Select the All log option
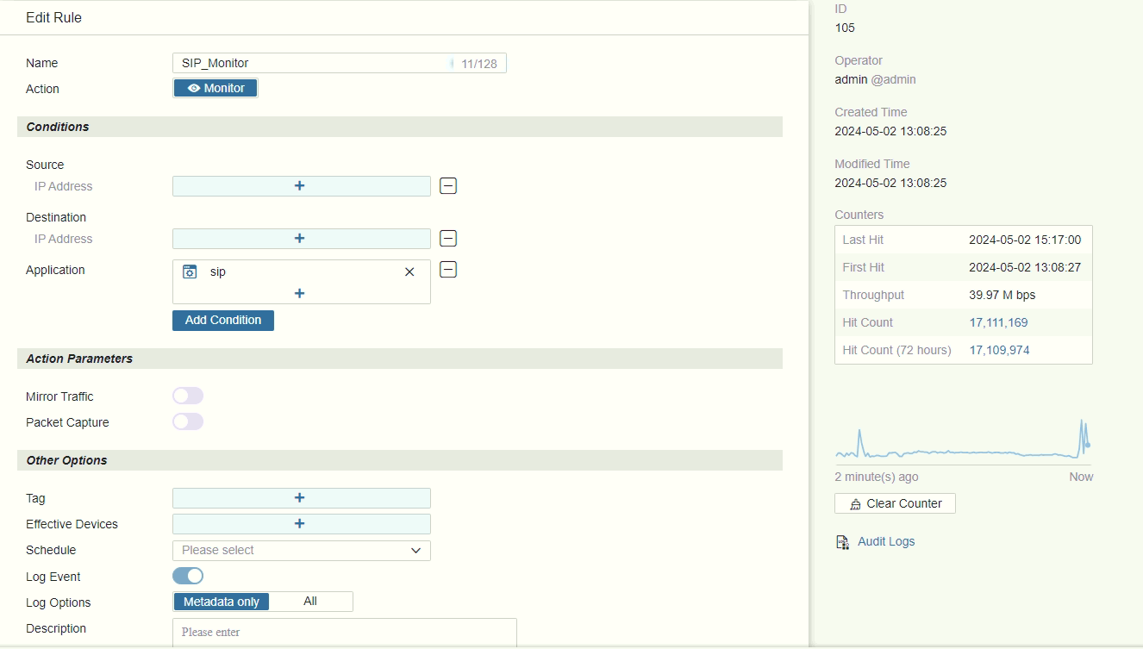Viewport: 1143px width, 649px height. click(310, 602)
